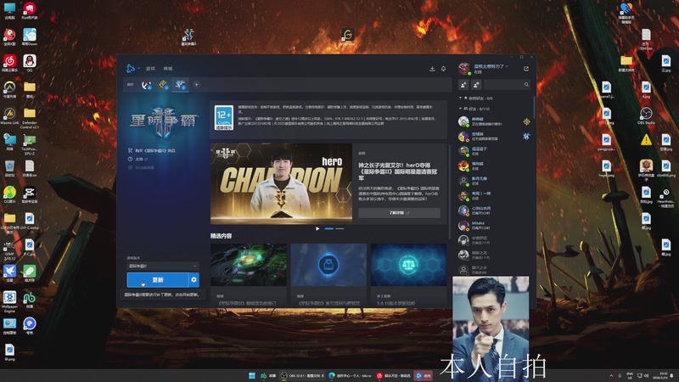This screenshot has width=679, height=382.
Task: Open the QQ penguin desktop icon
Action: coord(30,63)
